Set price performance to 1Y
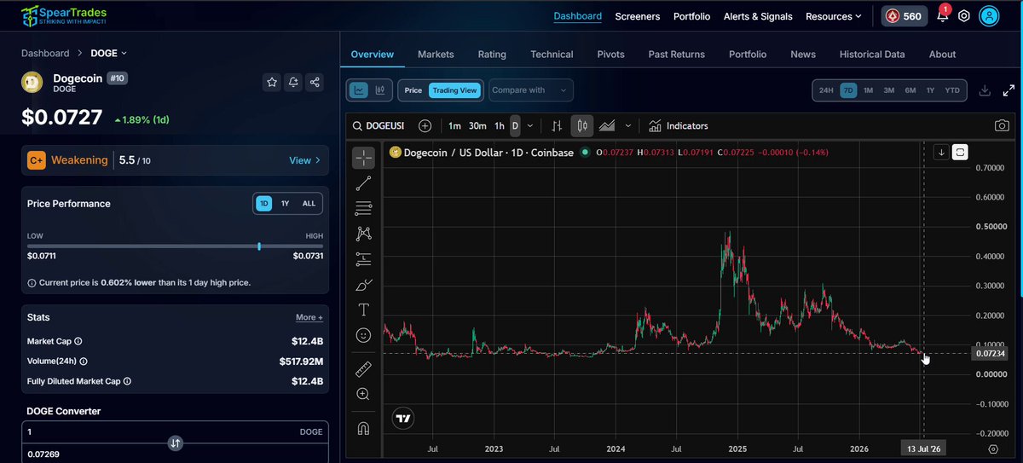This screenshot has width=1023, height=463. click(285, 204)
